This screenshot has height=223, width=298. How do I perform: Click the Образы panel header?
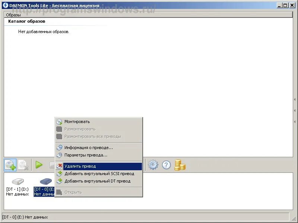pyautogui.click(x=148, y=15)
